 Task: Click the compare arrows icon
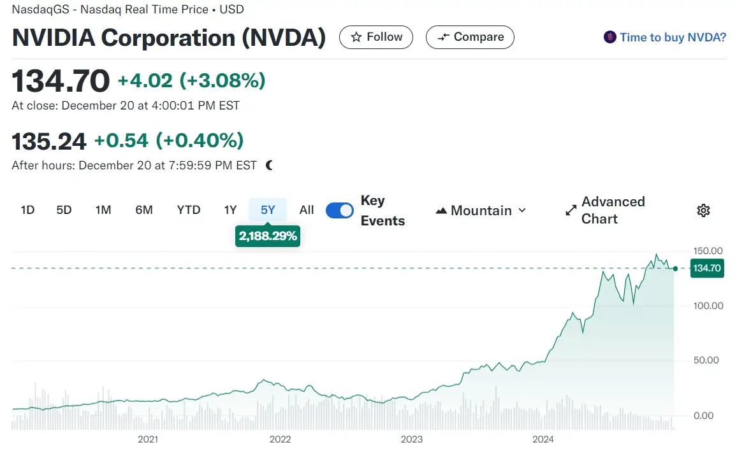click(443, 37)
